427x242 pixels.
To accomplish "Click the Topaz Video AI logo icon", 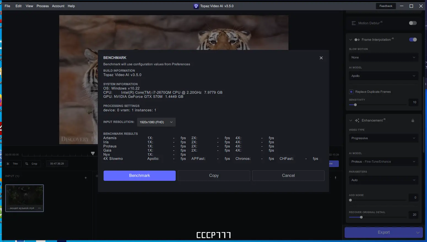I will point(196,6).
